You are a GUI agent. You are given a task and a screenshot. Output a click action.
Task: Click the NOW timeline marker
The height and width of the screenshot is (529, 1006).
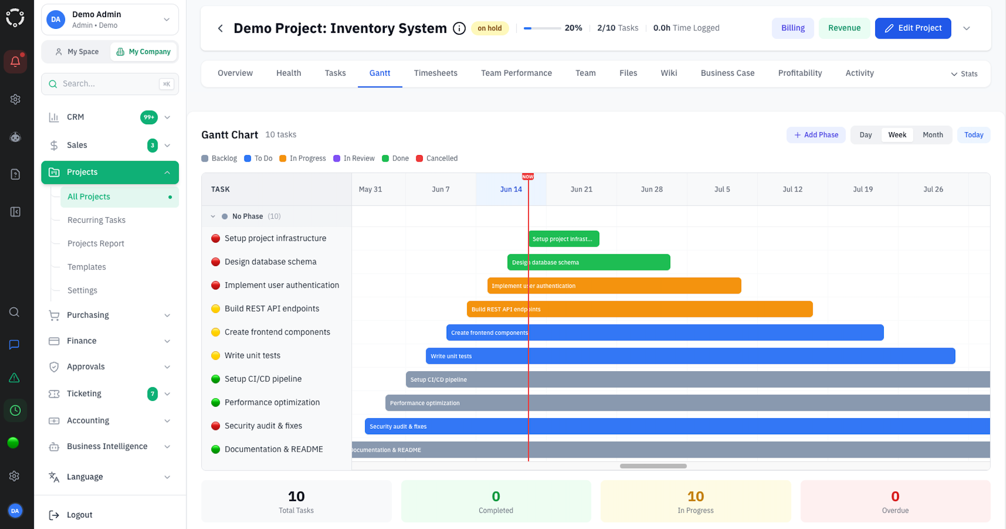(528, 177)
